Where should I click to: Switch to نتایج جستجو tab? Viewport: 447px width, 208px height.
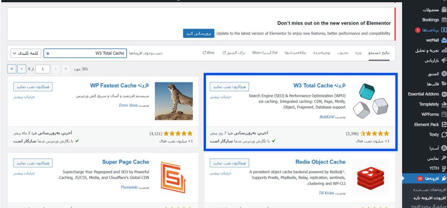[x=379, y=53]
